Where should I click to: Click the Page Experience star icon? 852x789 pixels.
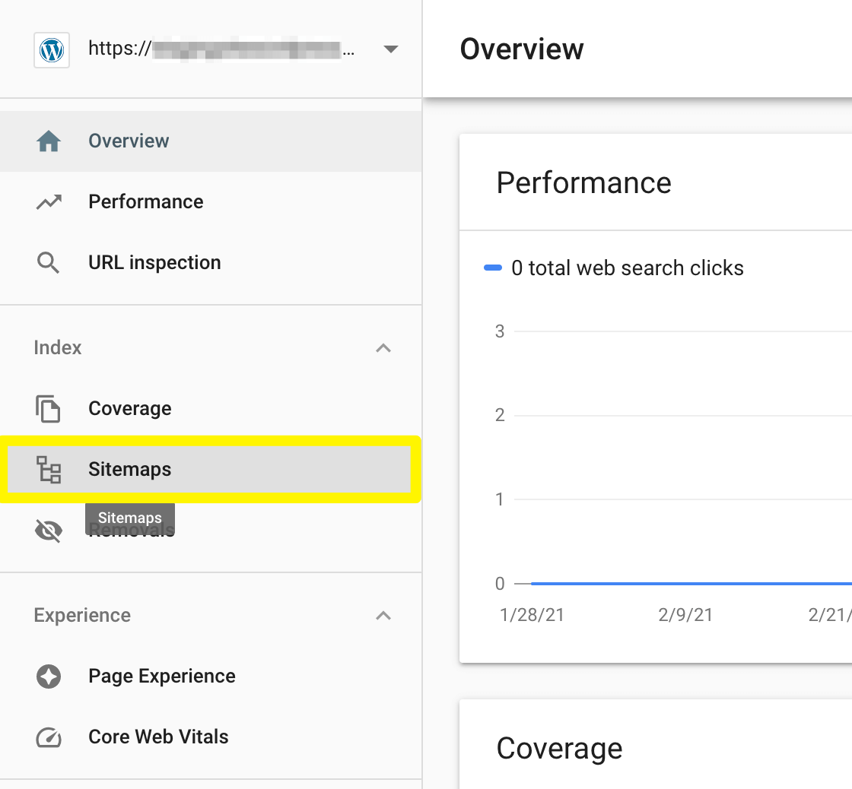49,677
